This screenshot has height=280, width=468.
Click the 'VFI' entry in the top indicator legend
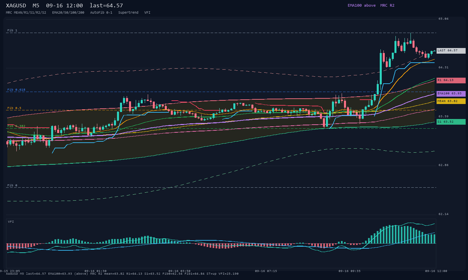(x=147, y=13)
